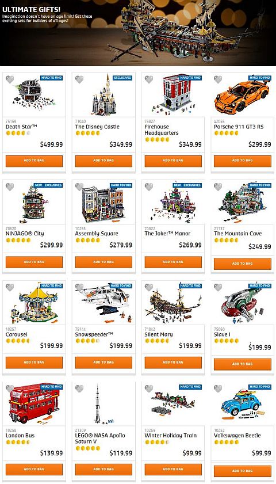Click the heart icon on NASA Apollo Saturn V

point(79,388)
